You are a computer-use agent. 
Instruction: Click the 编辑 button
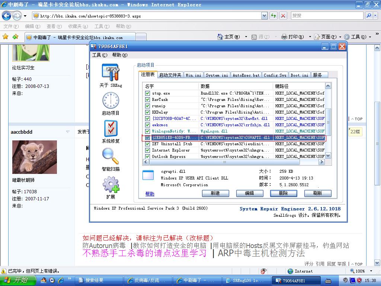[250, 193]
